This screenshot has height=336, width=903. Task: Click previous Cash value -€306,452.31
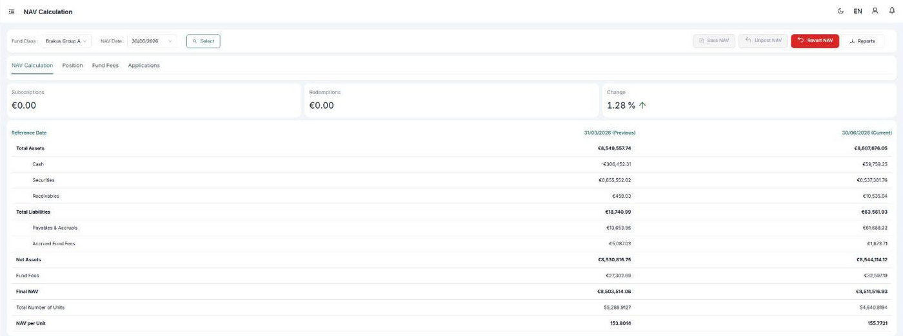click(x=615, y=164)
